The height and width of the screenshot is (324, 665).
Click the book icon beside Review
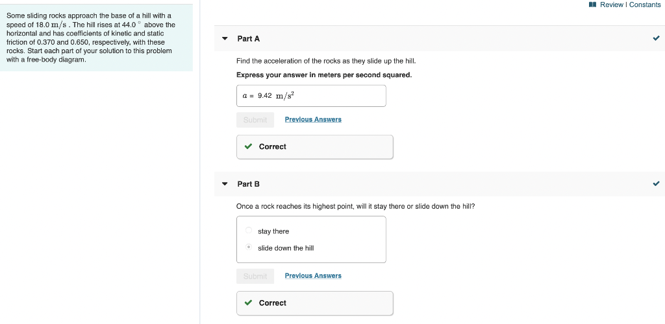pos(592,5)
